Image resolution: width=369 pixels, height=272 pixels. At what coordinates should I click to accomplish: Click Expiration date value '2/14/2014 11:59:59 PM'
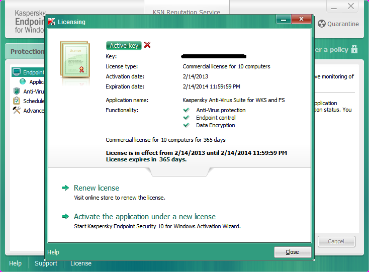point(211,86)
